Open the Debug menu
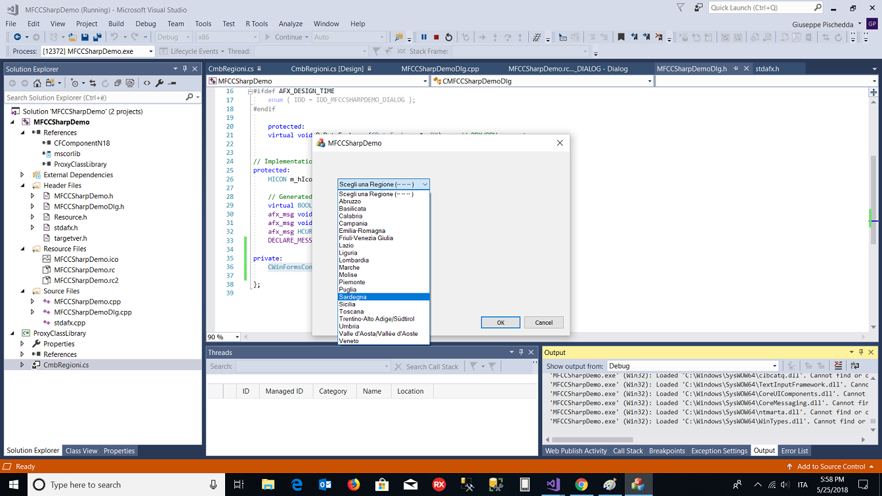 [x=146, y=24]
